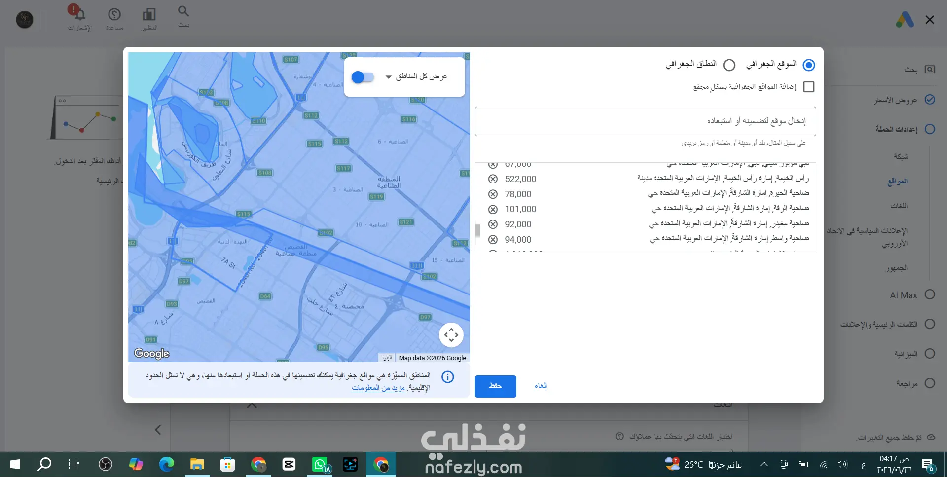The width and height of the screenshot is (947, 477).
Task: Click the إلغاء cancel button
Action: (541, 386)
